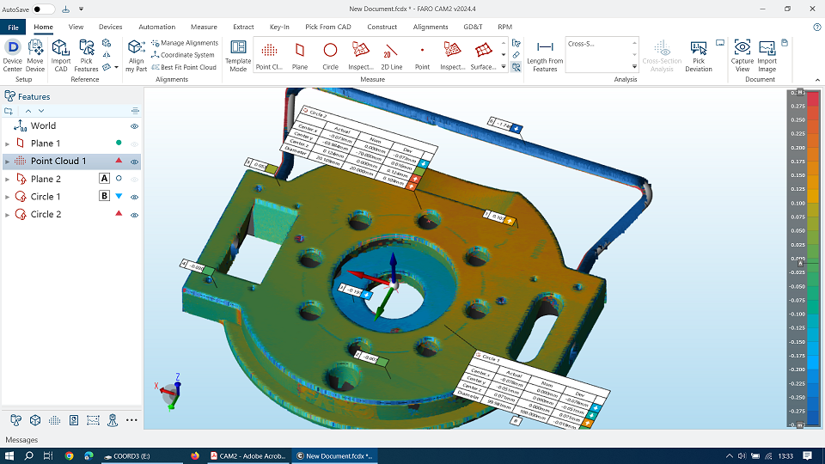Select the Point measure tool
The image size is (825, 464).
(x=422, y=55)
